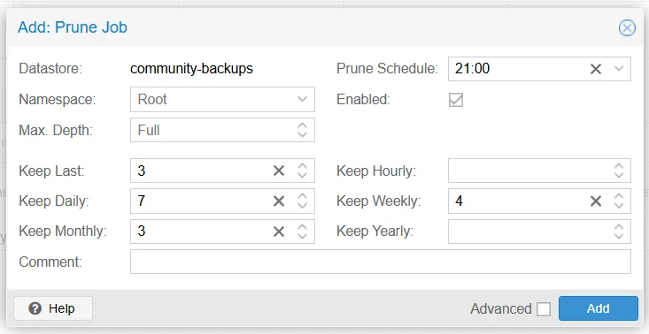Screen dimensions: 649x334
Task: Focus the Comment text field
Action: click(x=381, y=262)
